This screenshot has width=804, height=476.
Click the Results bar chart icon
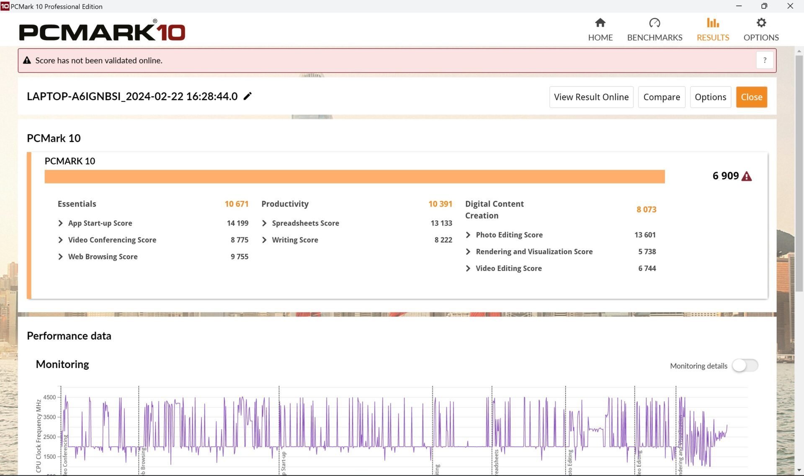(x=713, y=23)
